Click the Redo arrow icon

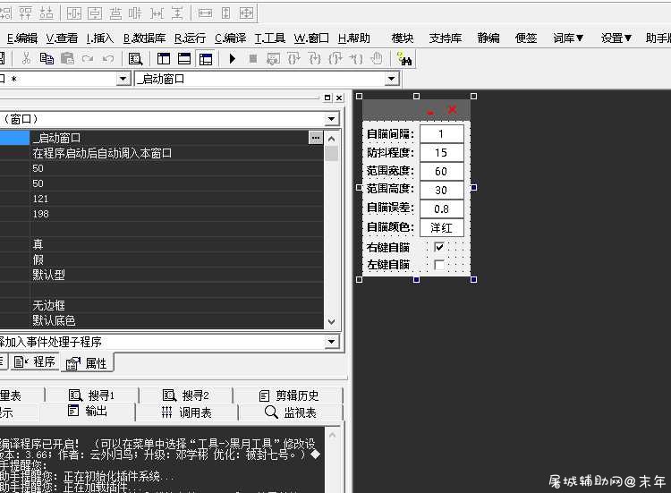tap(88, 58)
